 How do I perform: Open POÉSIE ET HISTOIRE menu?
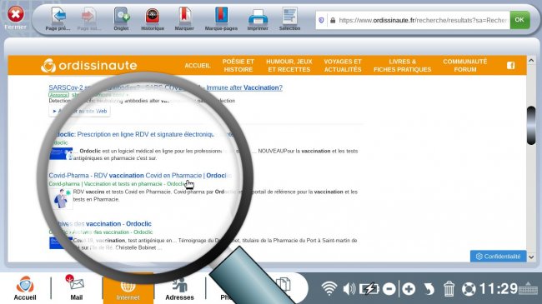[238, 65]
